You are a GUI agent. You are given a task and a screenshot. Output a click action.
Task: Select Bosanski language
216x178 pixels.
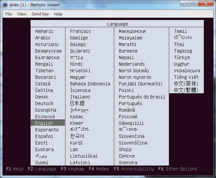pos(45,77)
